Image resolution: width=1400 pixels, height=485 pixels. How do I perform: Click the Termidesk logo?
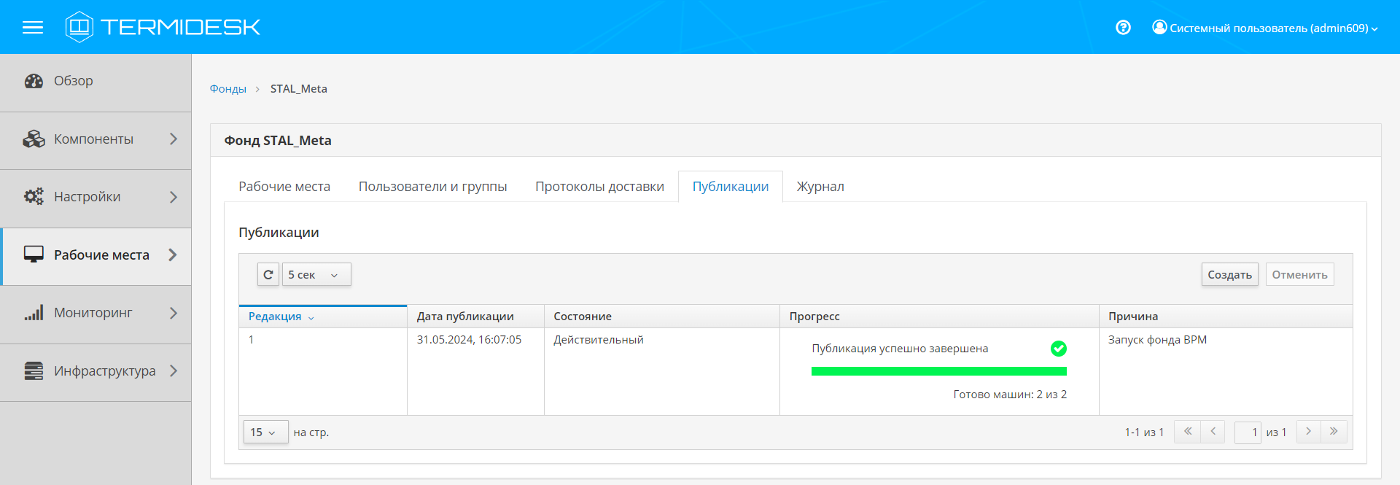(x=163, y=27)
